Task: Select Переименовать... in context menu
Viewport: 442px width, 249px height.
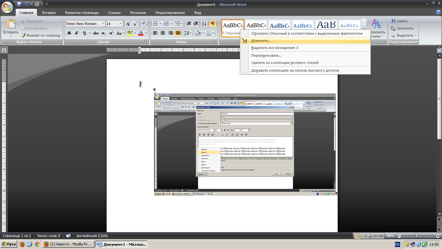Action: tap(305, 55)
